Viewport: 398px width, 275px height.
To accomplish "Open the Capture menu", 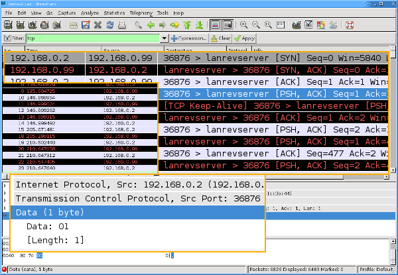I will [x=67, y=13].
